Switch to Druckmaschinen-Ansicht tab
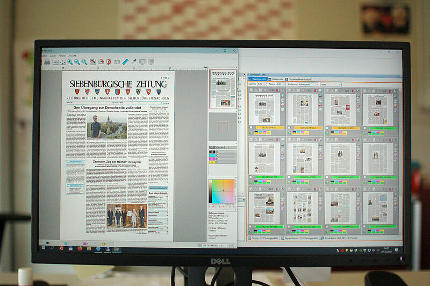 (298, 79)
